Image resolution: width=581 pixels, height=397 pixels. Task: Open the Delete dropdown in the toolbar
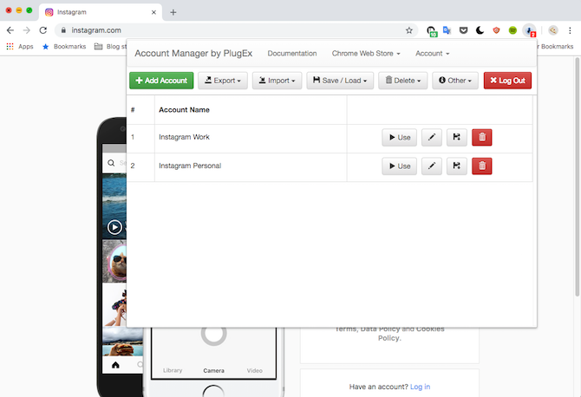tap(402, 81)
